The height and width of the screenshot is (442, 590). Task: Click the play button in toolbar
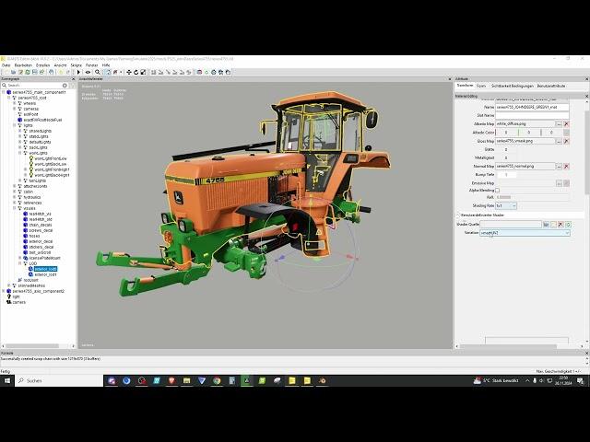(x=78, y=72)
